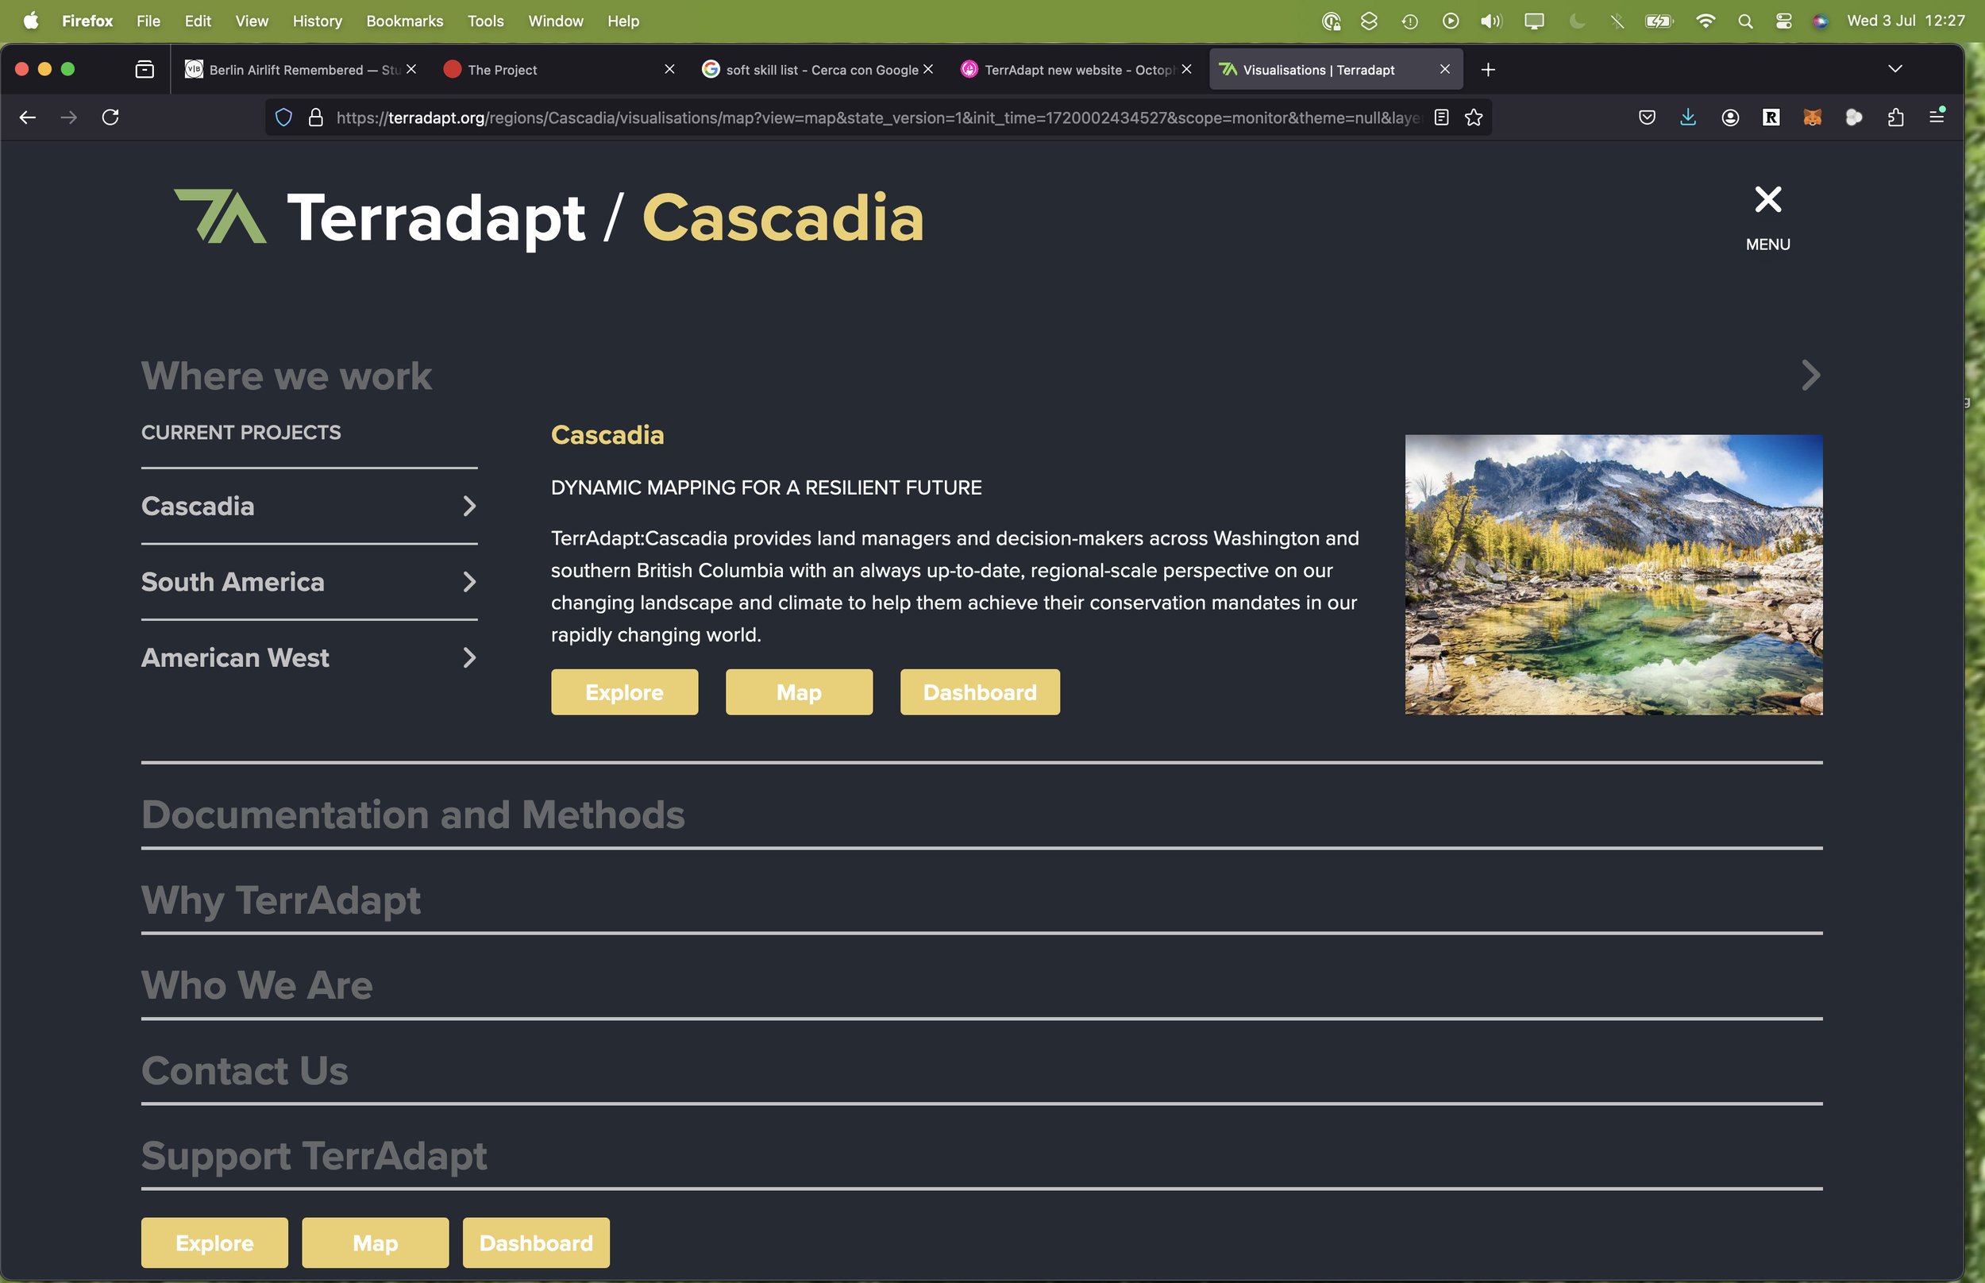List all tabs dropdown arrow
Viewport: 1985px width, 1283px height.
[1894, 69]
